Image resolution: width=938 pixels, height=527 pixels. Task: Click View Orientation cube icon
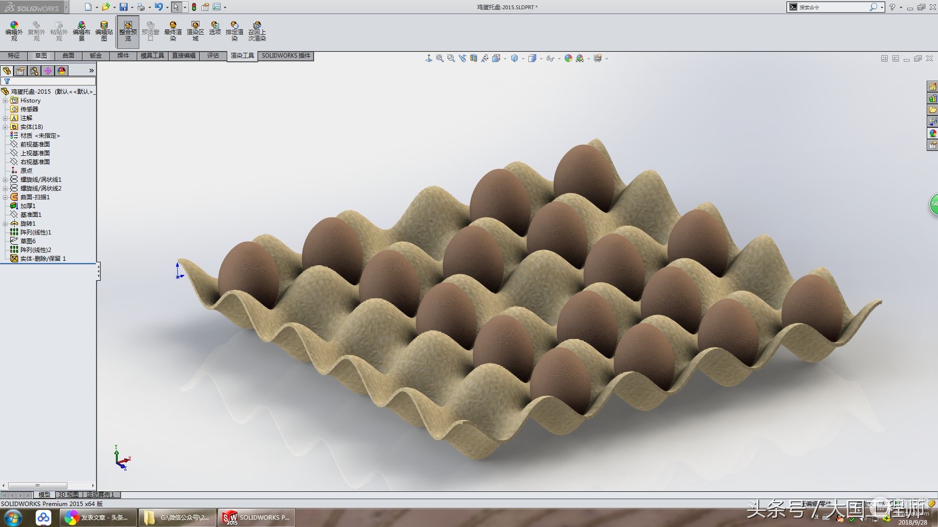514,58
